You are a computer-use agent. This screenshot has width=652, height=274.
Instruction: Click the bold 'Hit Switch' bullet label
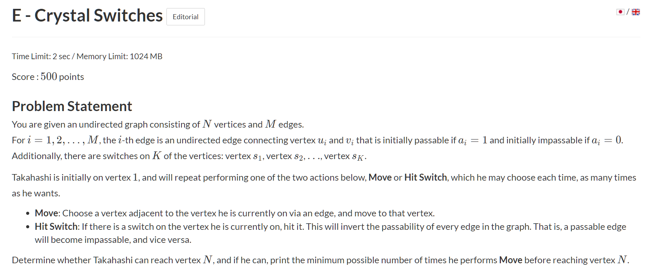[x=56, y=227]
